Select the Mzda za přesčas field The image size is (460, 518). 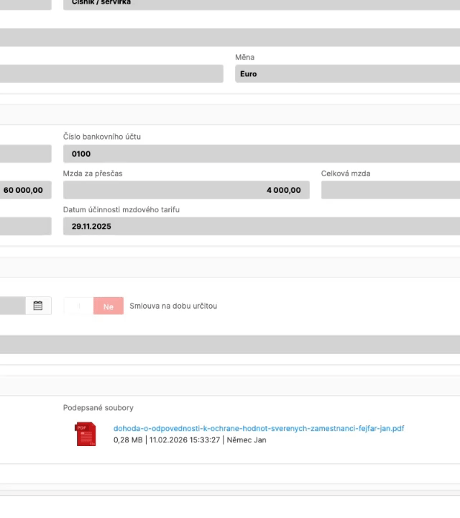(x=186, y=190)
